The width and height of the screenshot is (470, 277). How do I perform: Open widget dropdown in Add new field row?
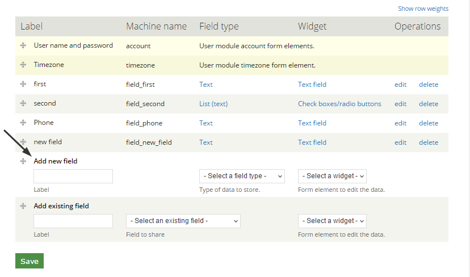click(x=332, y=176)
